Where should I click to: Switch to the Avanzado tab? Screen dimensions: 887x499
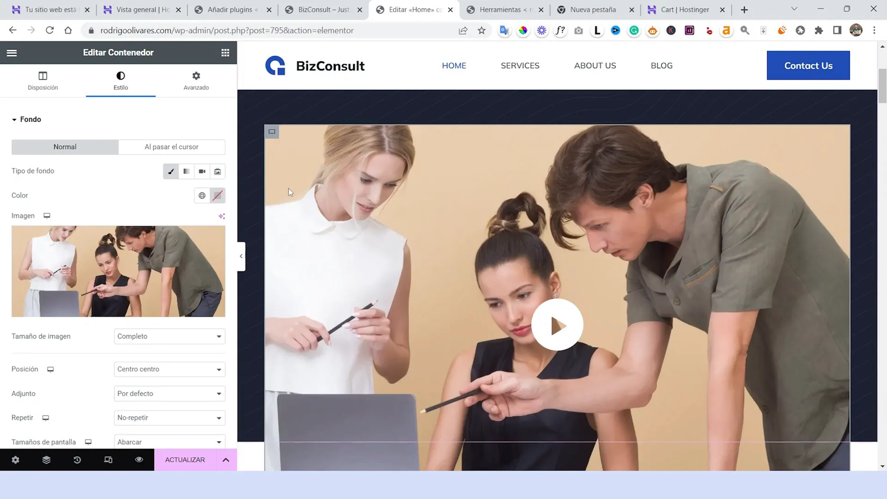click(196, 80)
